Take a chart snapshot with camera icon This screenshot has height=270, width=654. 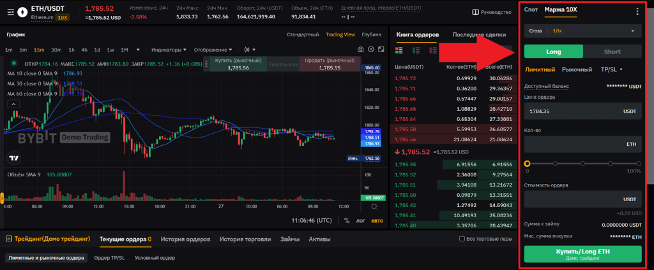click(361, 49)
